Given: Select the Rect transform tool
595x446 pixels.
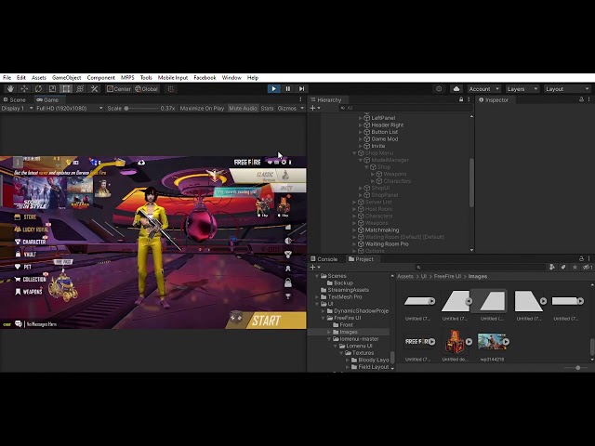Looking at the screenshot, I should (66, 89).
